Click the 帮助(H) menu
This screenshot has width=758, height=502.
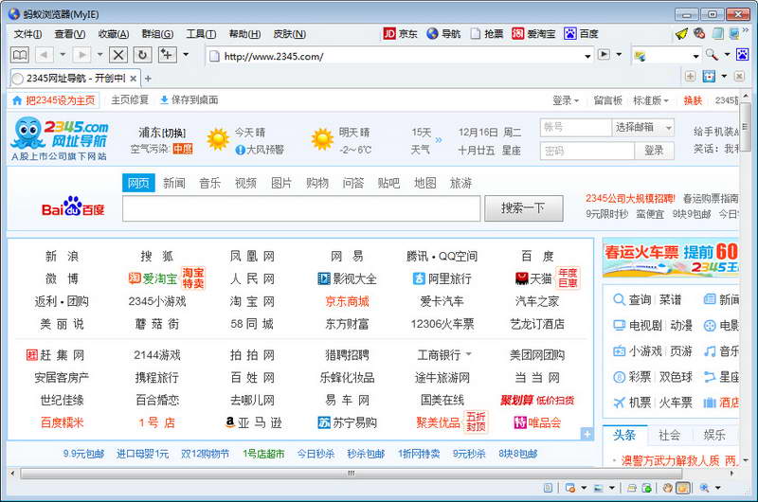(x=244, y=34)
